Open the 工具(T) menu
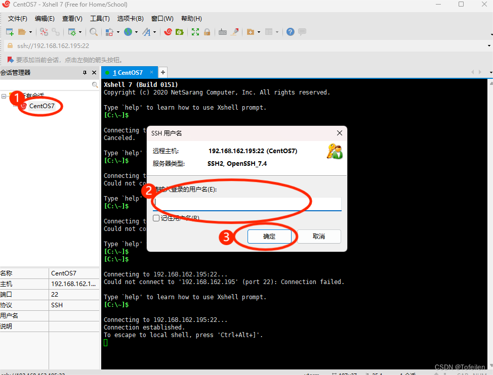 click(x=100, y=19)
